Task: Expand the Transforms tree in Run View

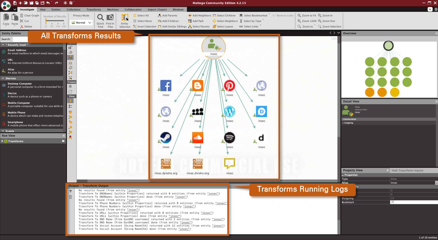Action: [x=2, y=141]
